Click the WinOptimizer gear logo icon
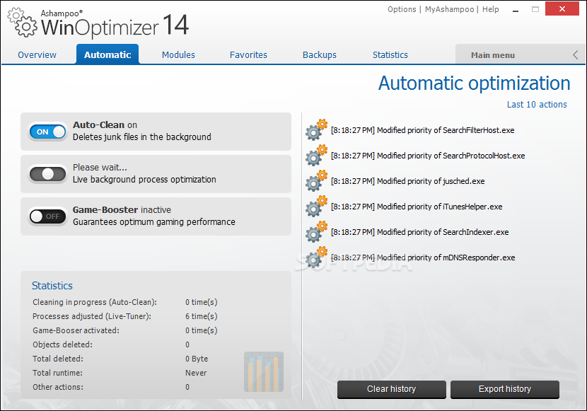 click(x=23, y=23)
